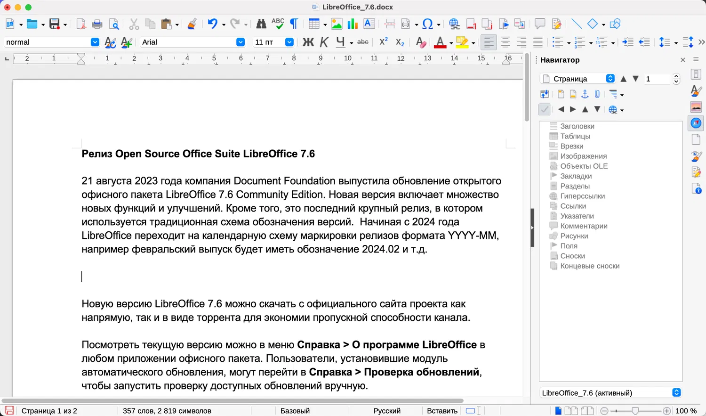Screen dimensions: 706x416
Task: Click the Insert Comment icon
Action: pos(540,24)
